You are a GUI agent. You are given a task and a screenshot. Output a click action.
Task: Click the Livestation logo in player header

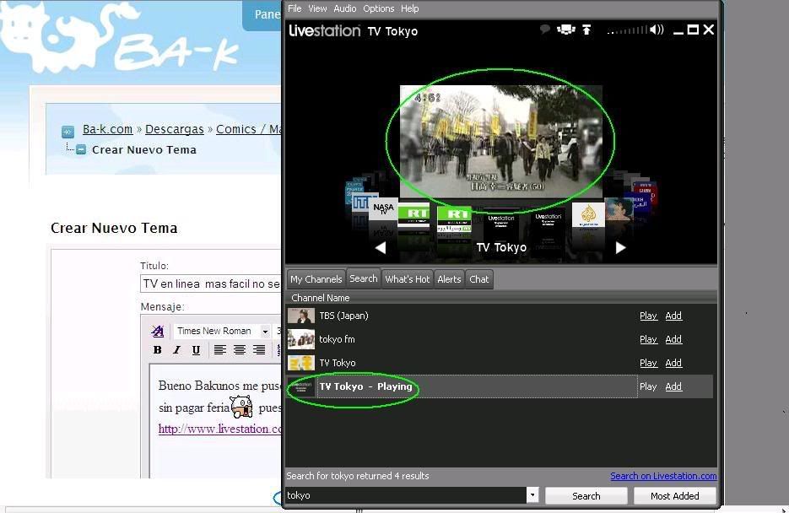(x=325, y=30)
